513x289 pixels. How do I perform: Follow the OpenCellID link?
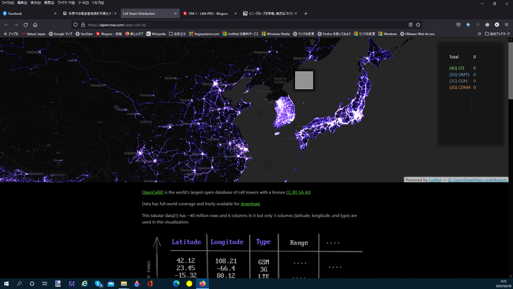(x=153, y=192)
